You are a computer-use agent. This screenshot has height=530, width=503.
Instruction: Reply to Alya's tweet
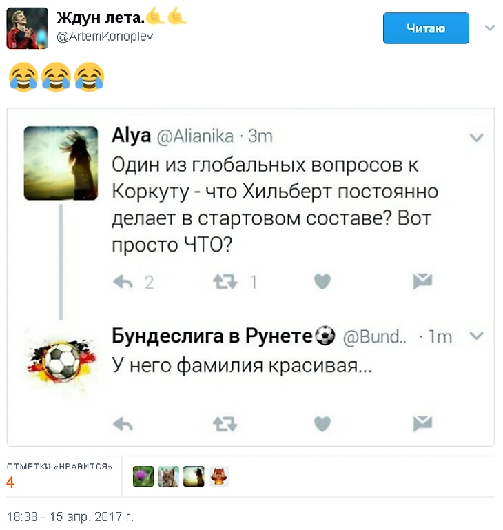click(123, 281)
